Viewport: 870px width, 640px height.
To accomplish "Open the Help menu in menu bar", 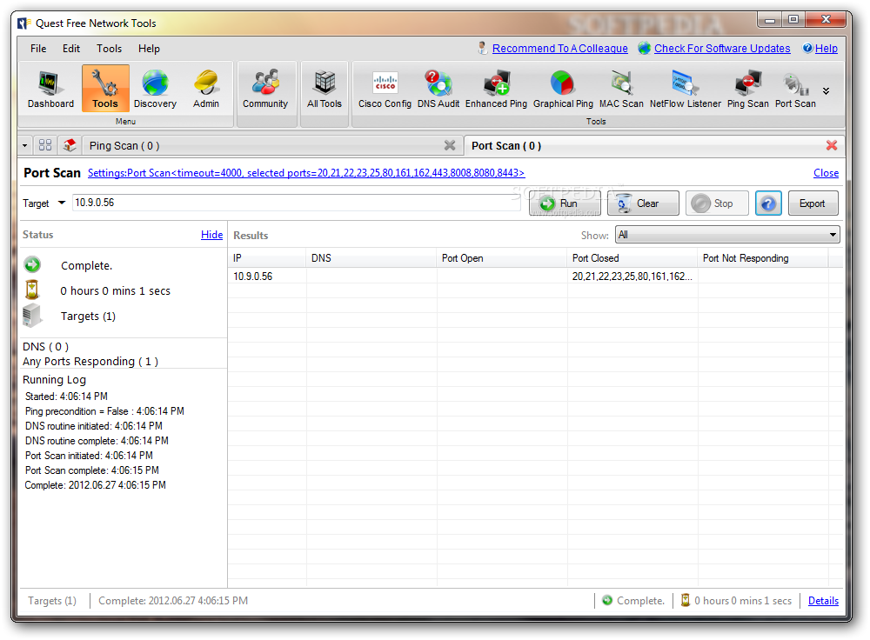I will pyautogui.click(x=149, y=48).
